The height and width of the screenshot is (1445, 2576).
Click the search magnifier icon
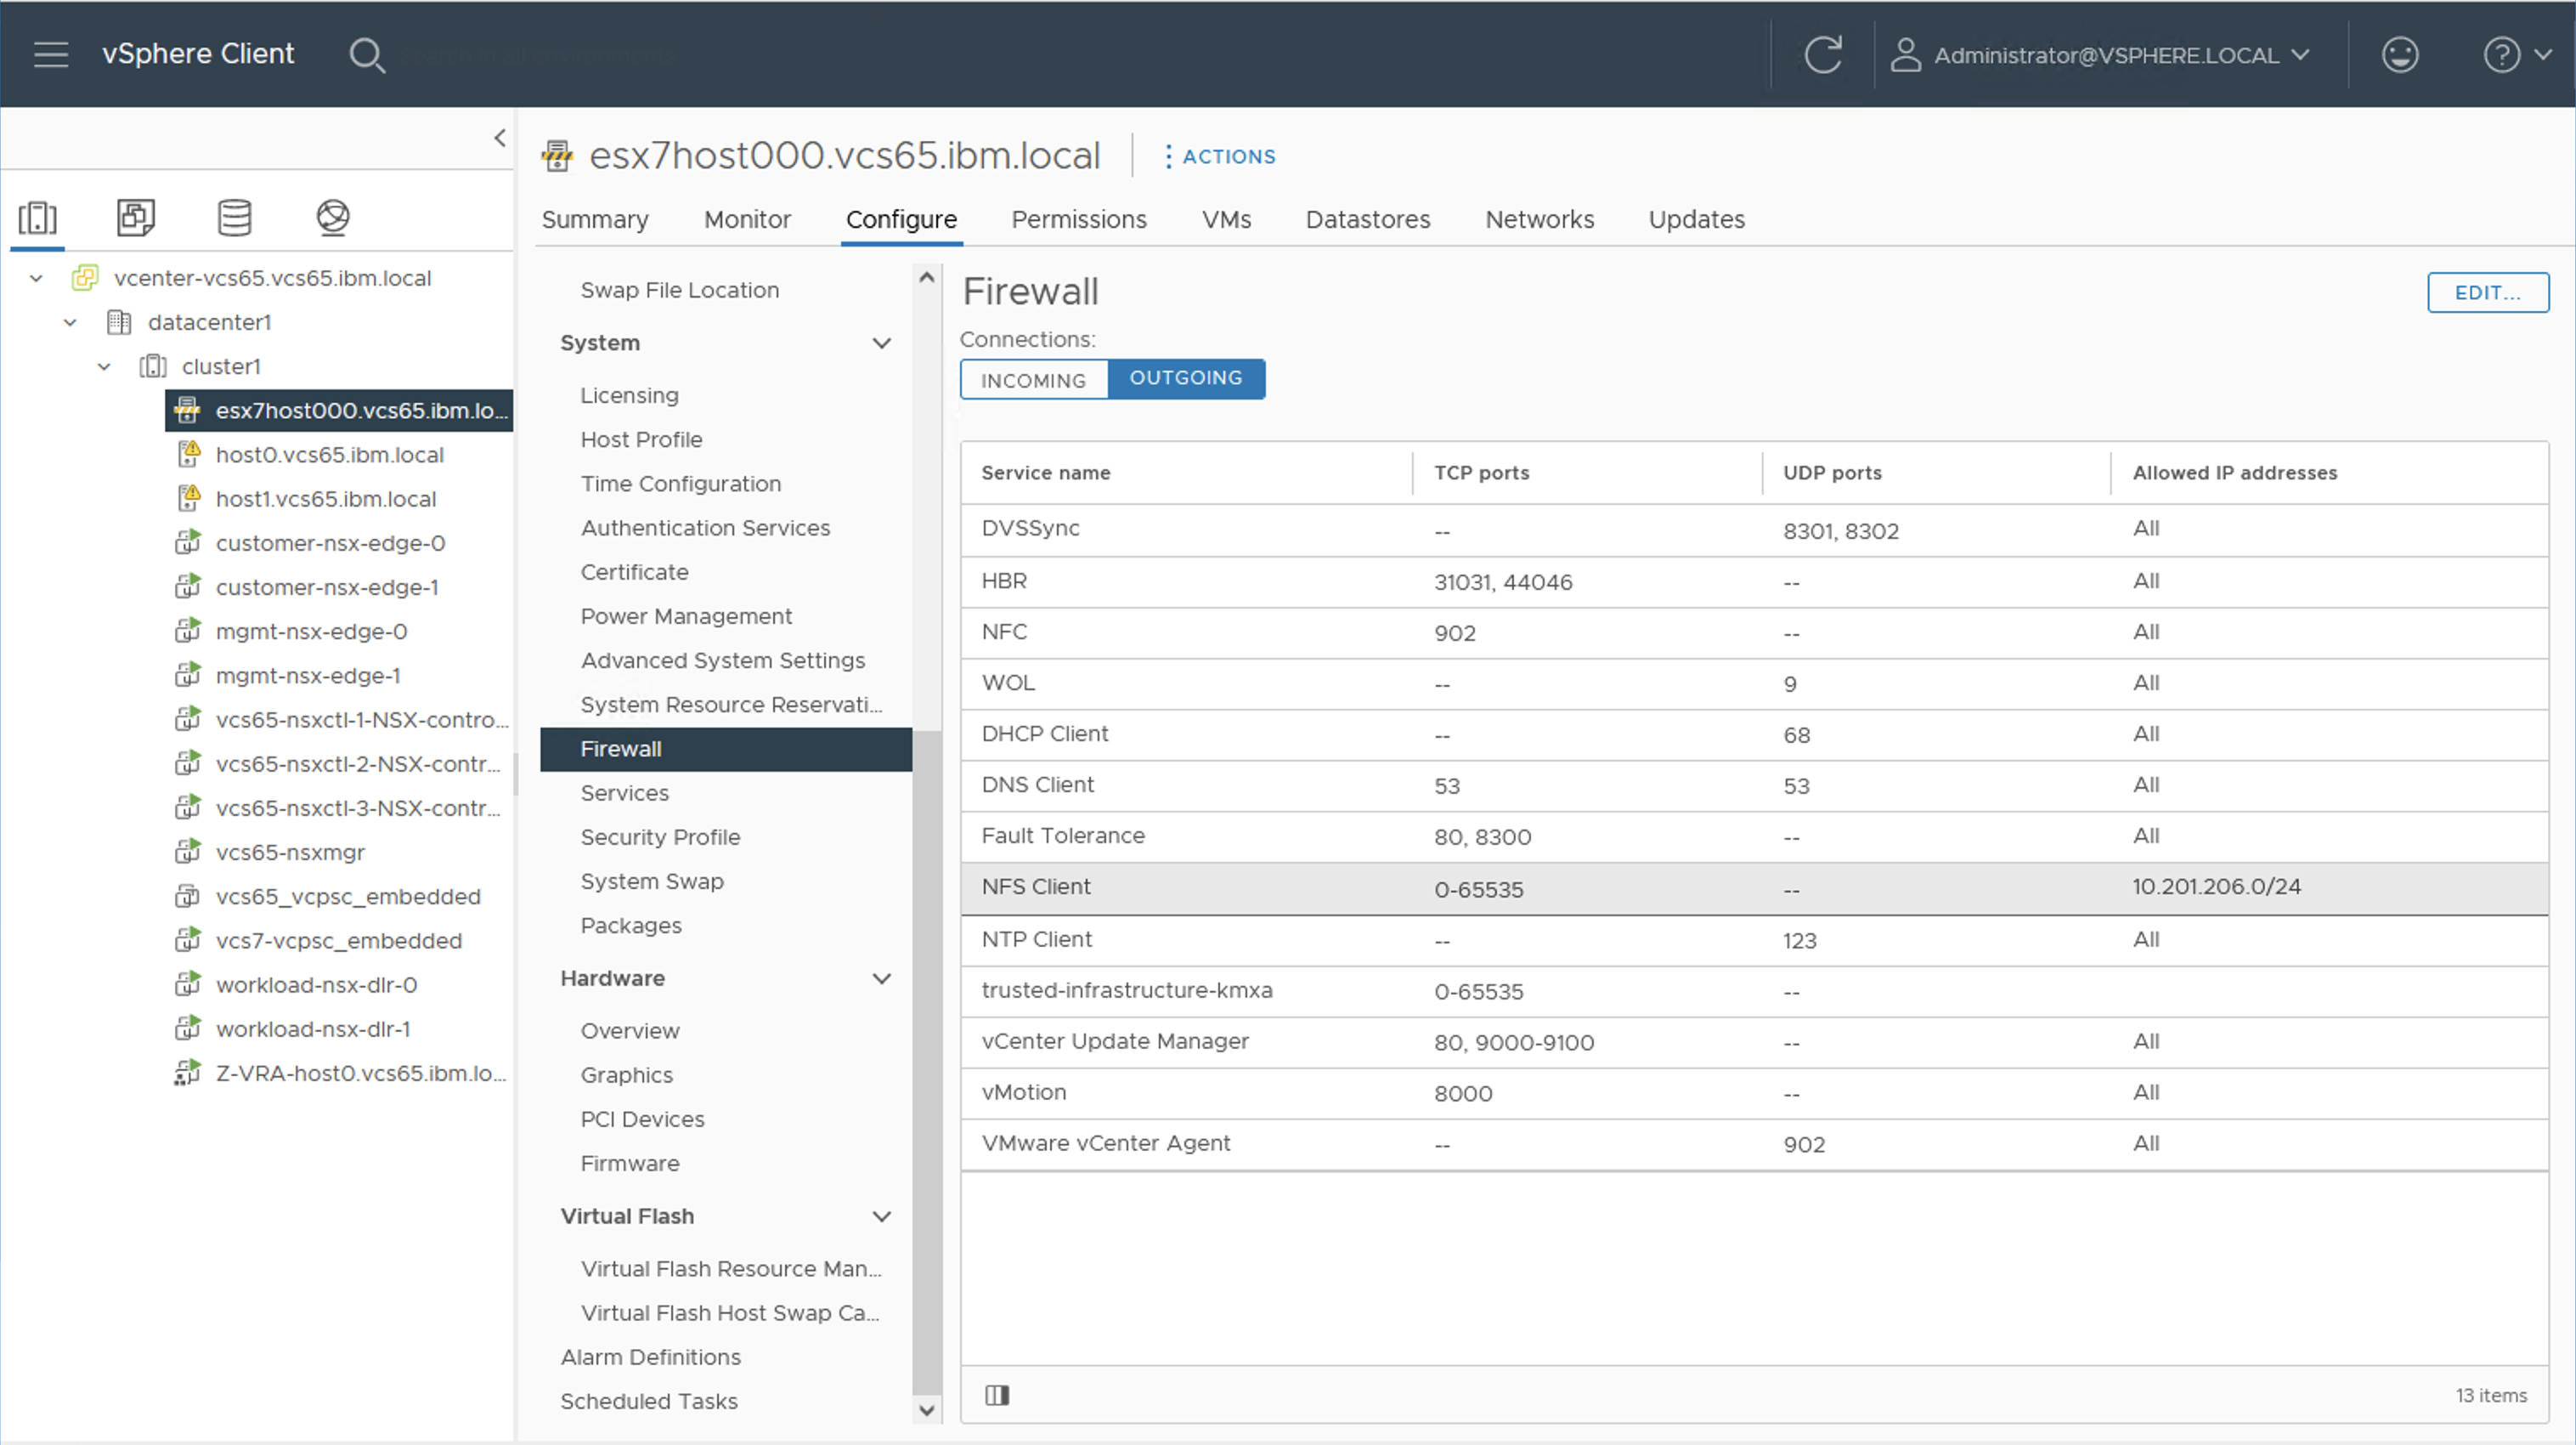click(366, 55)
